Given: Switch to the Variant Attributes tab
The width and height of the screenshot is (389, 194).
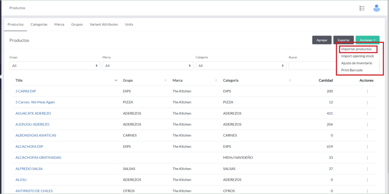Looking at the screenshot, I should [x=104, y=24].
